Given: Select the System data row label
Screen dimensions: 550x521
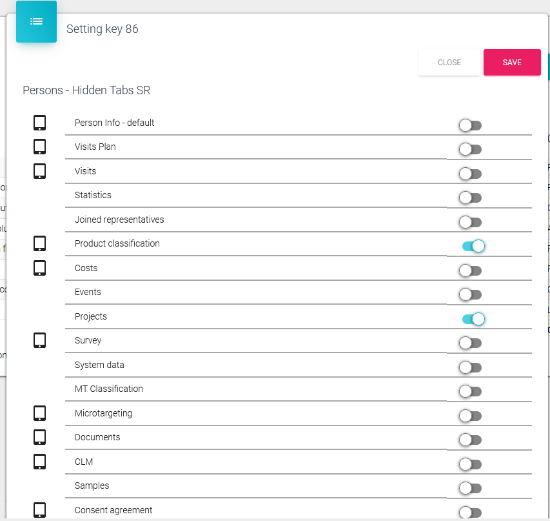Looking at the screenshot, I should click(x=99, y=365).
